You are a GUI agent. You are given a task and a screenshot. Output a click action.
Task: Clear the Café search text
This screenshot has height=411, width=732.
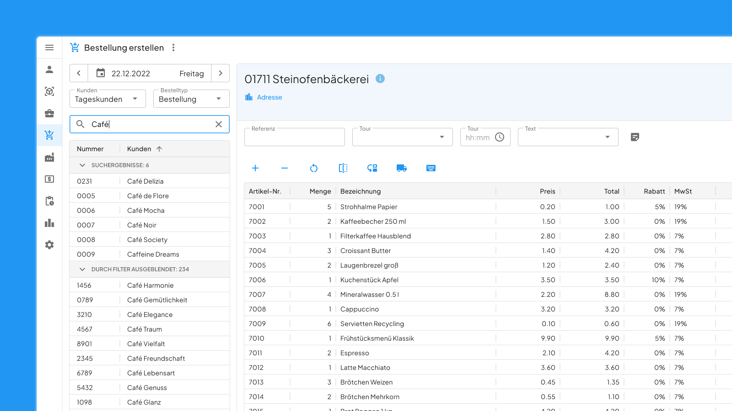(219, 124)
